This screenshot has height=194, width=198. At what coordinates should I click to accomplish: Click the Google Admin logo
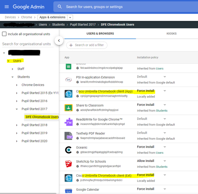(29, 7)
